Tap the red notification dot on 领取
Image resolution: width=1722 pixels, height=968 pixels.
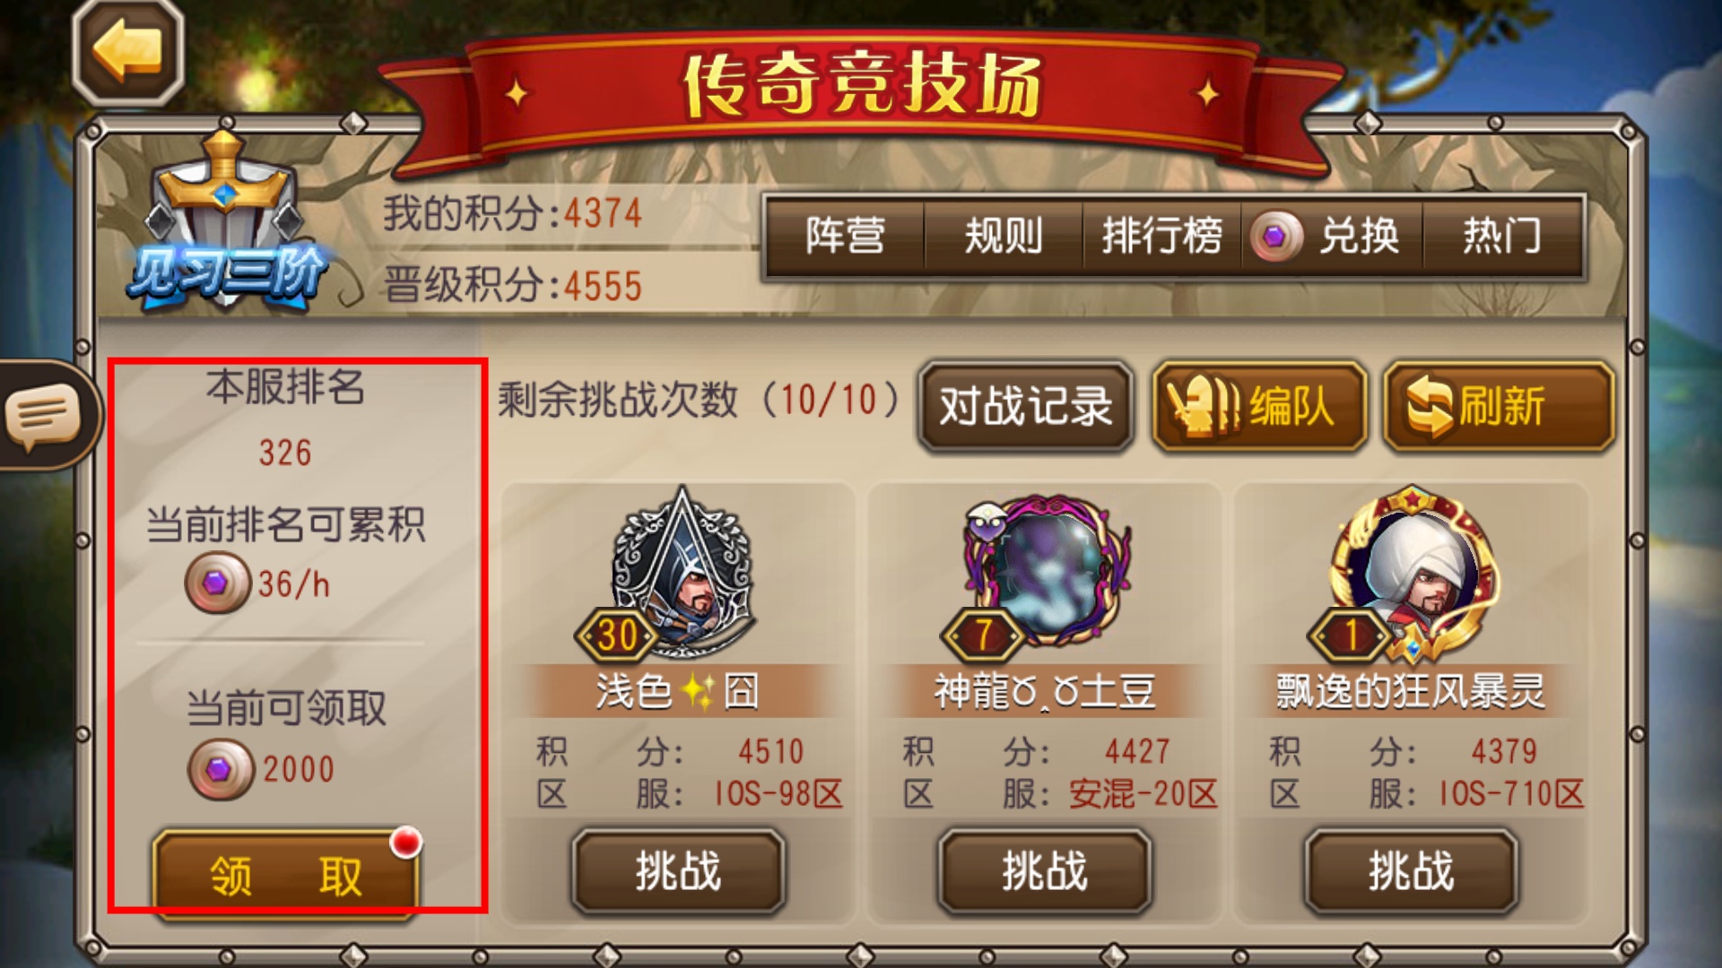click(406, 842)
